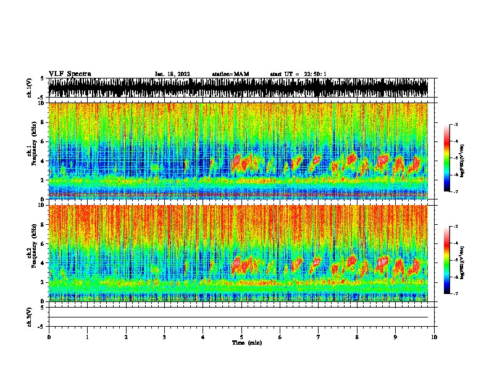
Task: Click the "station=MAM" header text
Action: (230, 74)
